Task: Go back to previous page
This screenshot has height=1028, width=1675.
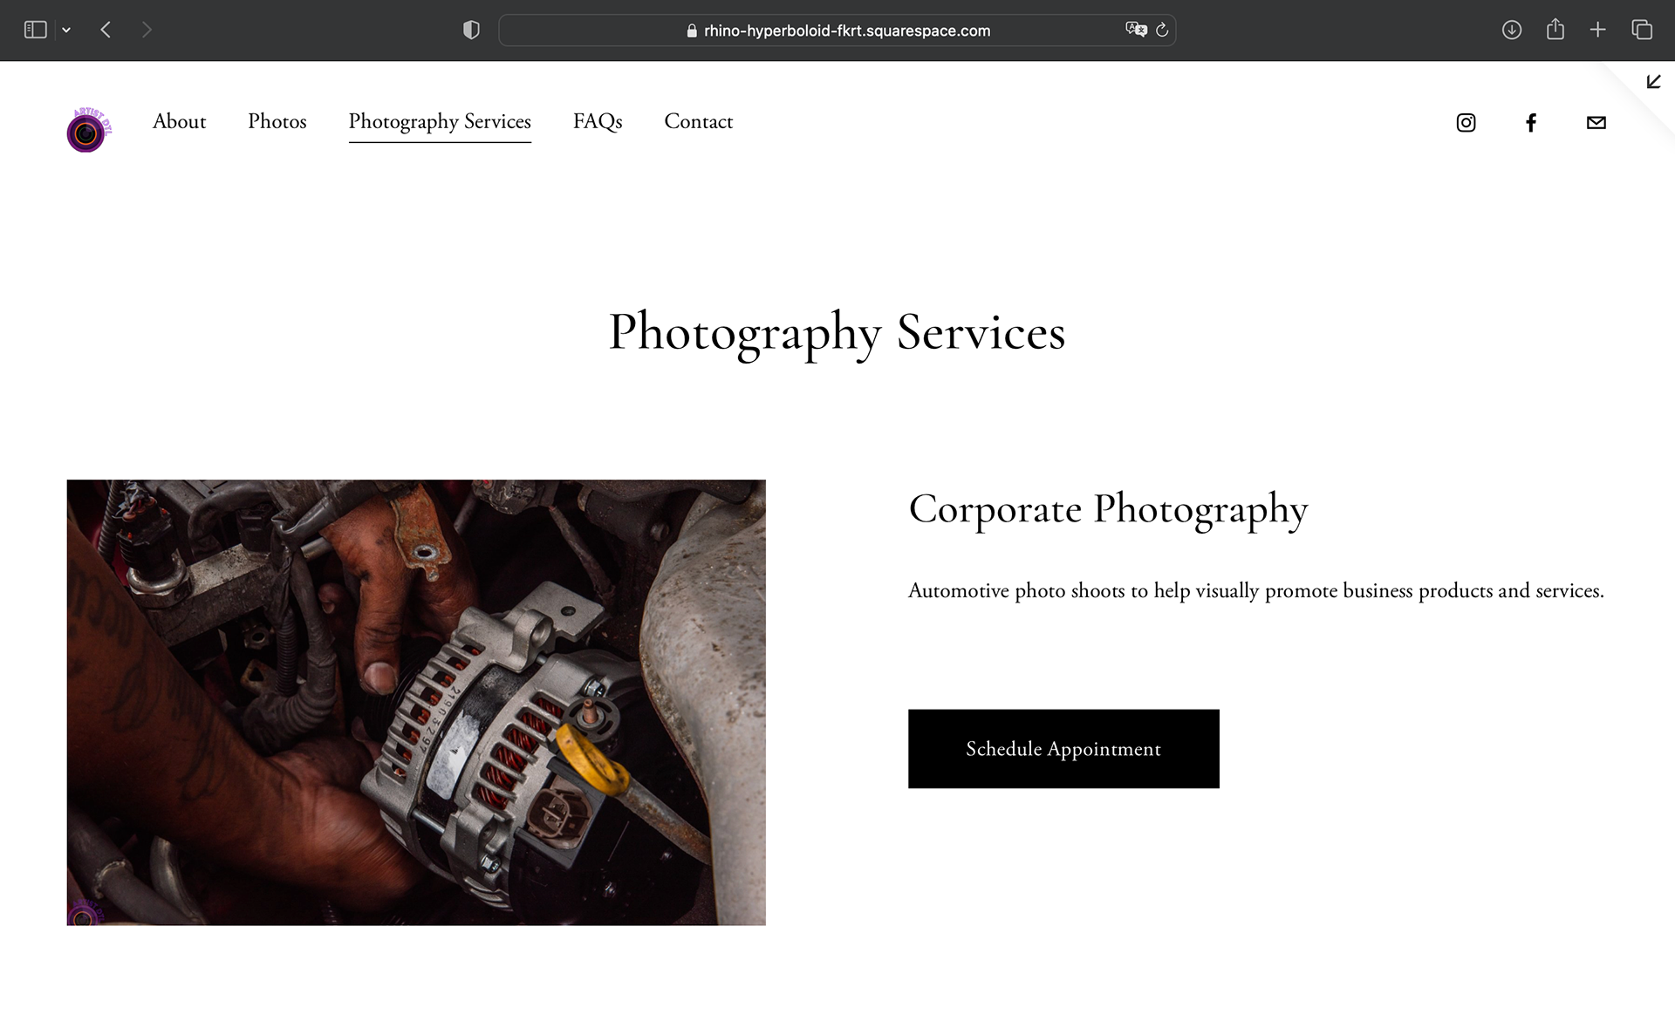Action: click(x=106, y=30)
